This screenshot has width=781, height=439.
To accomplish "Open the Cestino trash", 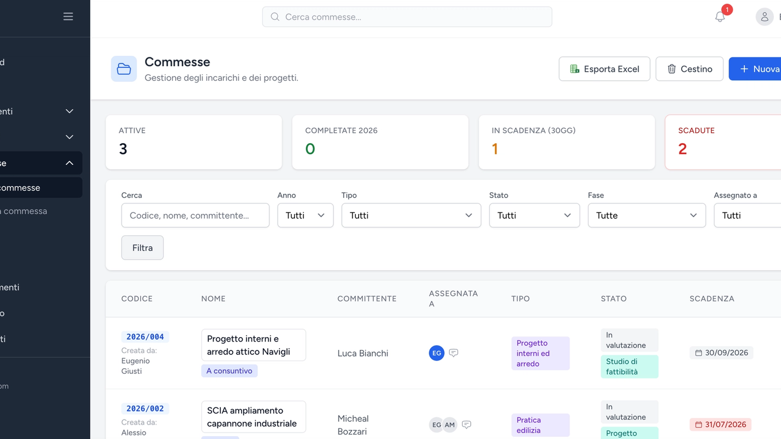I will point(690,69).
